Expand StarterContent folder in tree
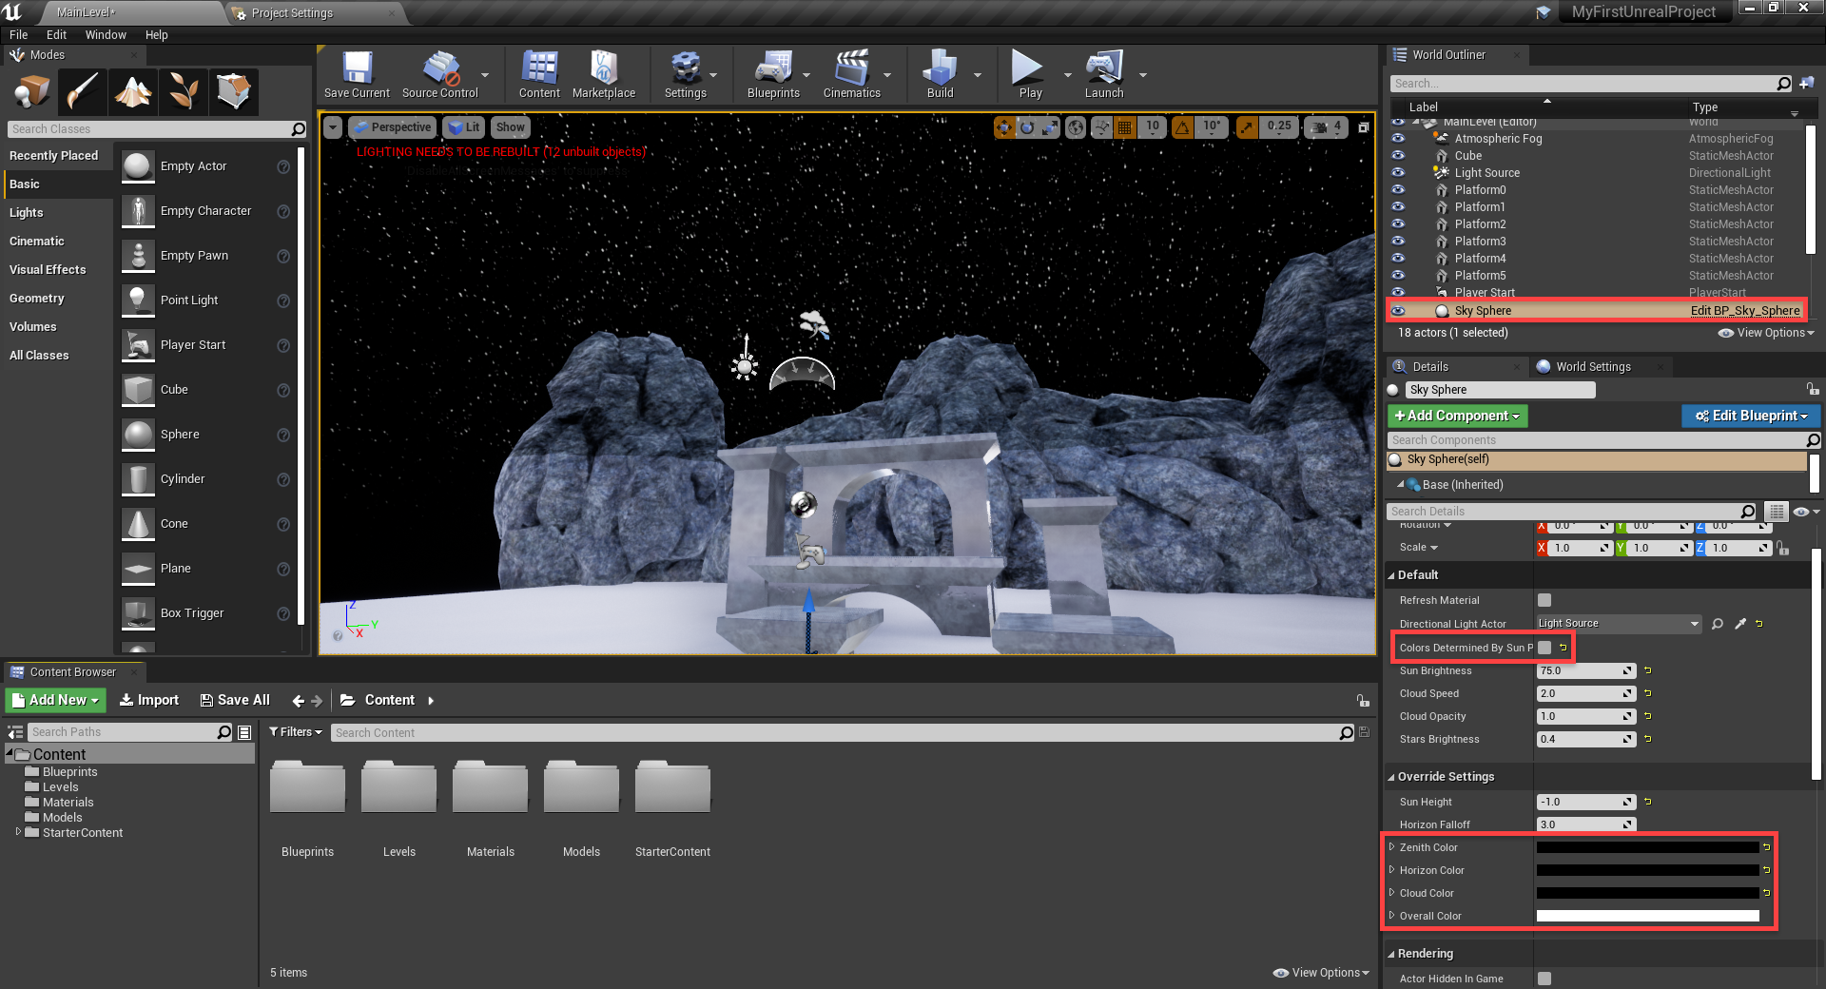Screen dimensions: 1826x989 pyautogui.click(x=18, y=831)
